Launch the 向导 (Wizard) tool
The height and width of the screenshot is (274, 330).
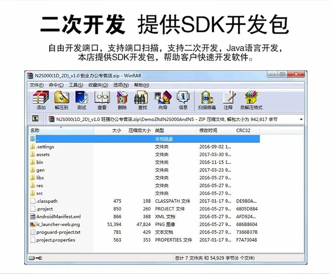coord(163,100)
